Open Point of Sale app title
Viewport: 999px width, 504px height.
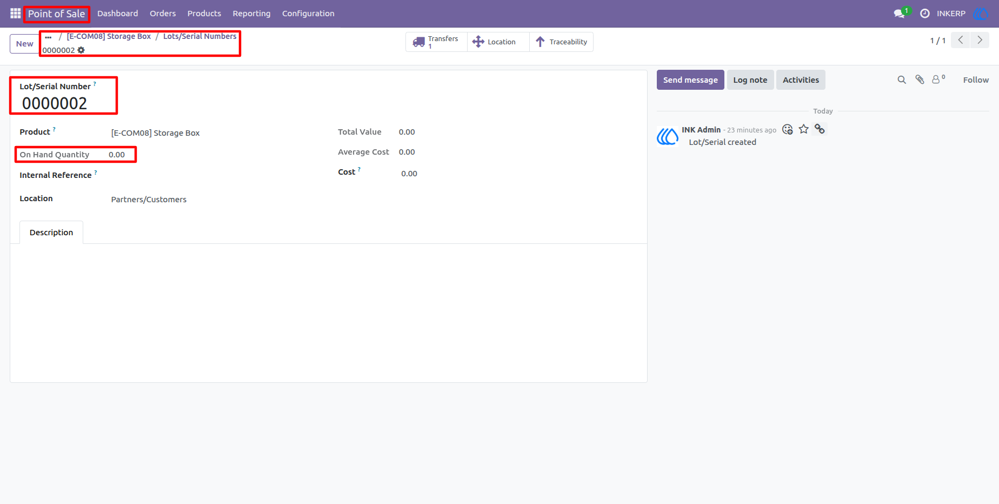(57, 14)
